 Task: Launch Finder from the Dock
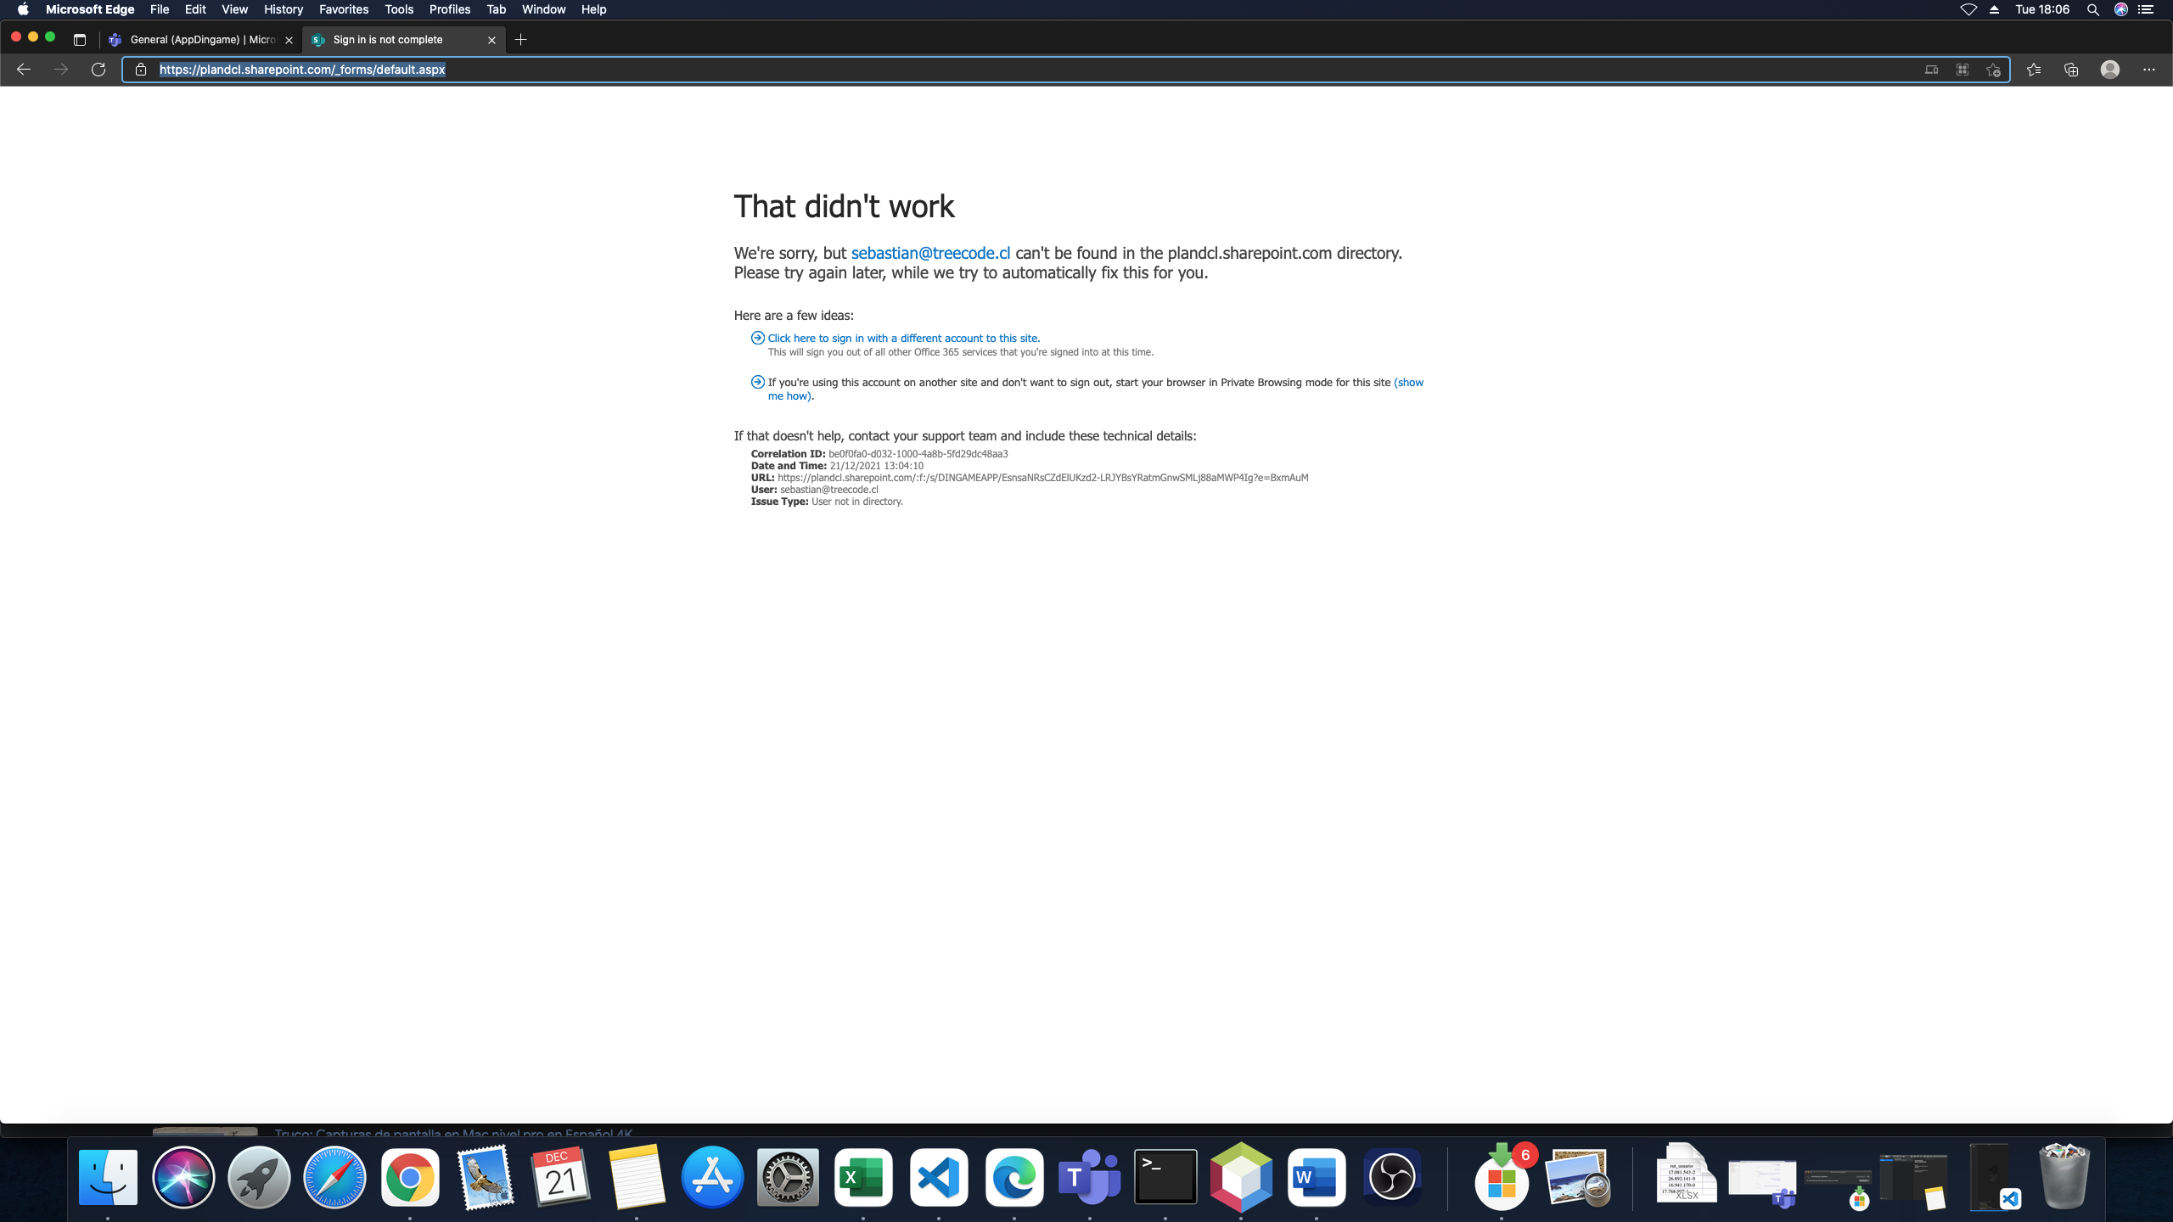point(108,1177)
